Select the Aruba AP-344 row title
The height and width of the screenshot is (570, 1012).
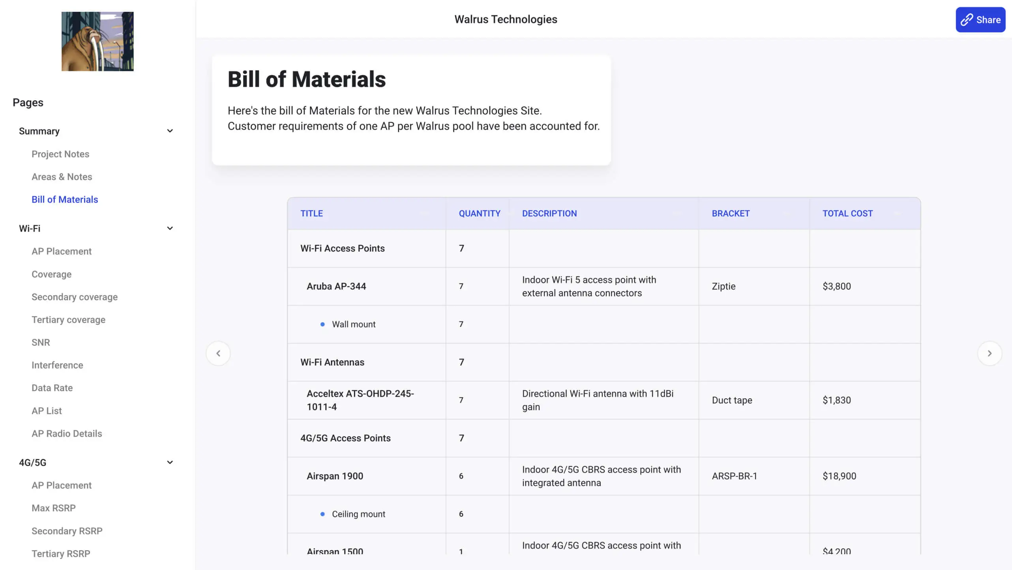pos(336,286)
